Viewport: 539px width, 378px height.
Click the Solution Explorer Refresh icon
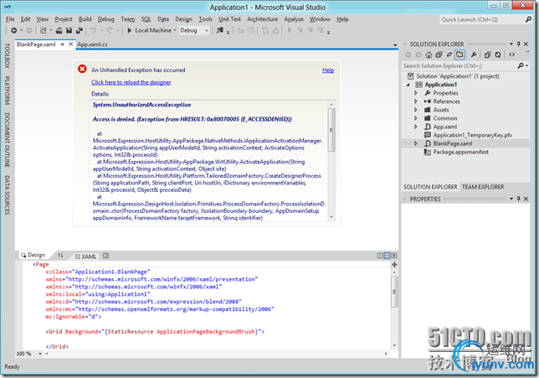tap(497, 54)
